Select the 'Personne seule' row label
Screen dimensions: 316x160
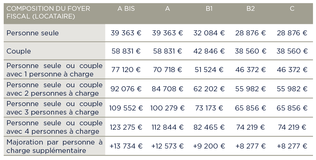pos(33,33)
